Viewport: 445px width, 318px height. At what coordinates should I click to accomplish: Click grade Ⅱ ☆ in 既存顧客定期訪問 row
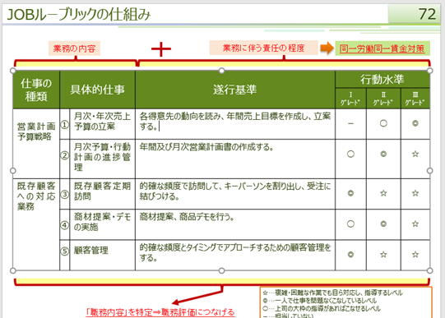point(383,193)
